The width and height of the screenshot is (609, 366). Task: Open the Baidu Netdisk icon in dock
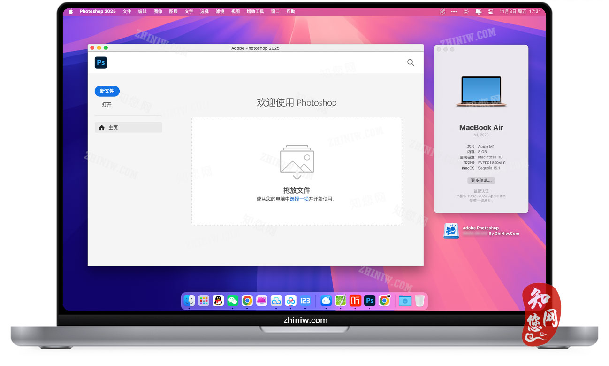(291, 301)
